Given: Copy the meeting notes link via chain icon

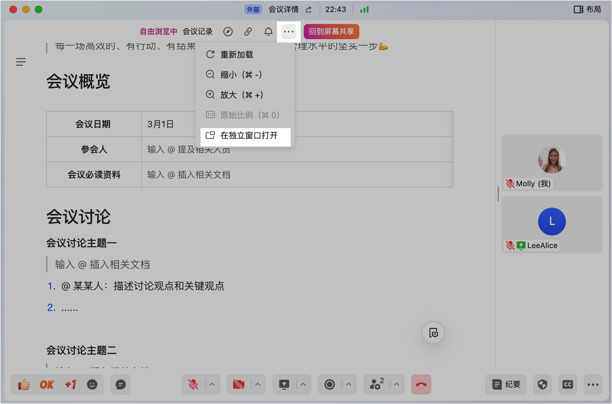Looking at the screenshot, I should [248, 32].
